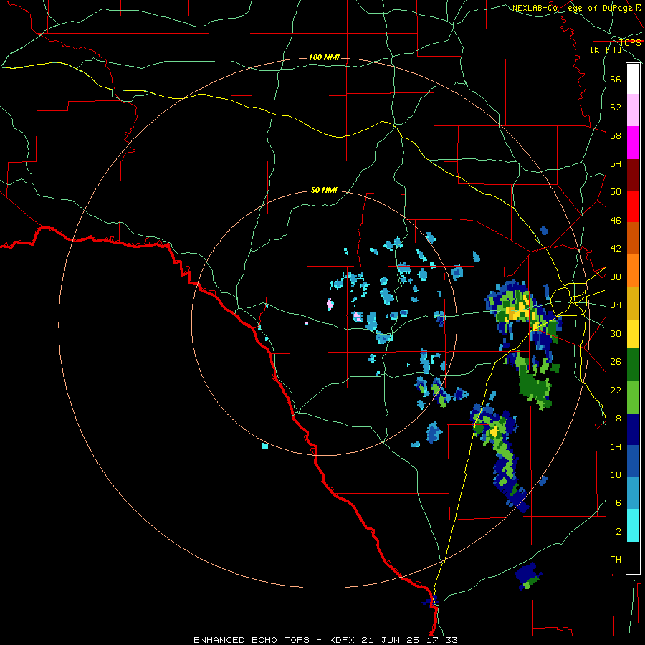This screenshot has height=645, width=645.
Task: Click the white swatch in the tops legend
Action: pos(633,79)
